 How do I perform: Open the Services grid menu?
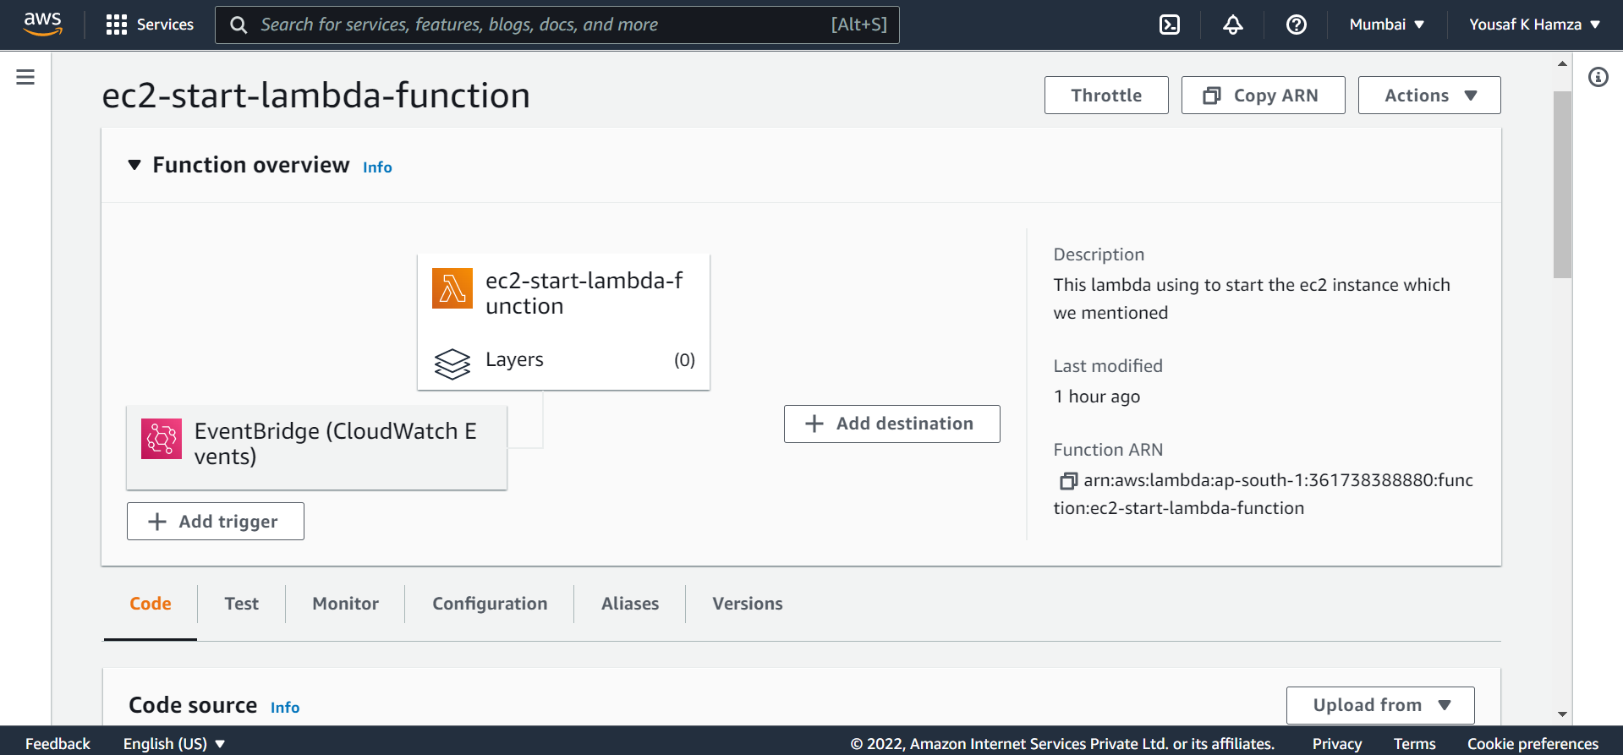(x=150, y=25)
